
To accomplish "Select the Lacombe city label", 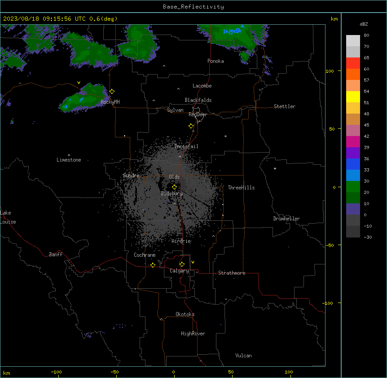I will (x=202, y=86).
